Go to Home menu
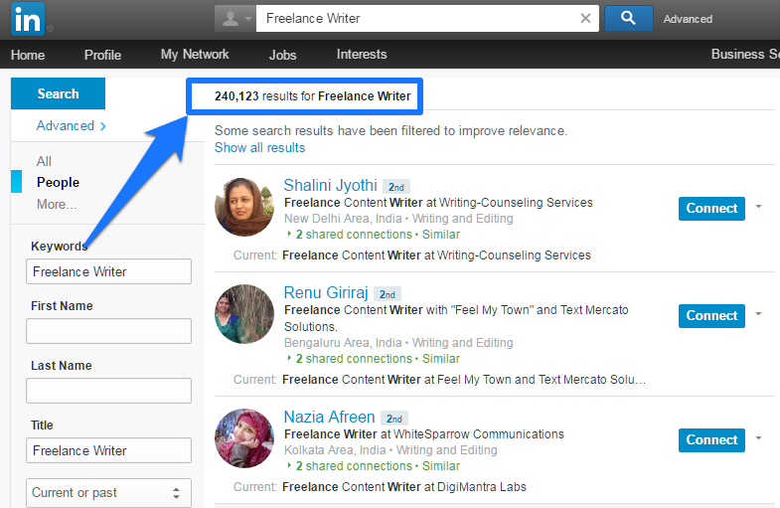The width and height of the screenshot is (780, 508). coord(28,55)
